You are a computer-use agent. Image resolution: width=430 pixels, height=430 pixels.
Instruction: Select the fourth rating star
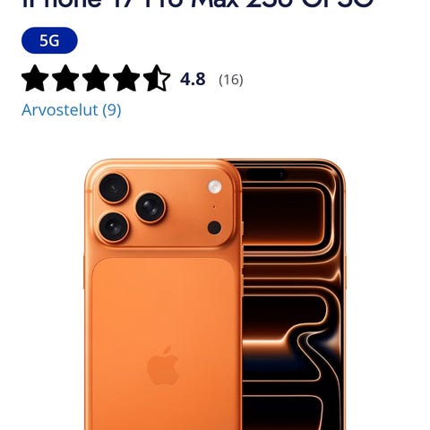coord(126,78)
